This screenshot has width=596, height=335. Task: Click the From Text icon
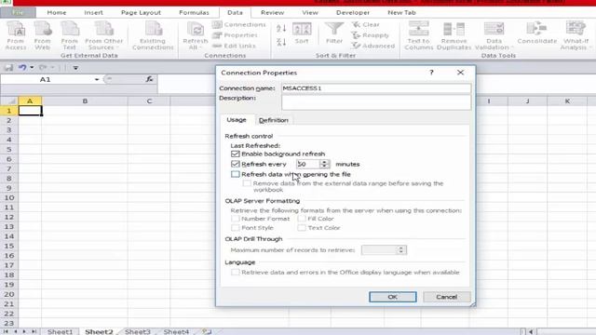[69, 35]
